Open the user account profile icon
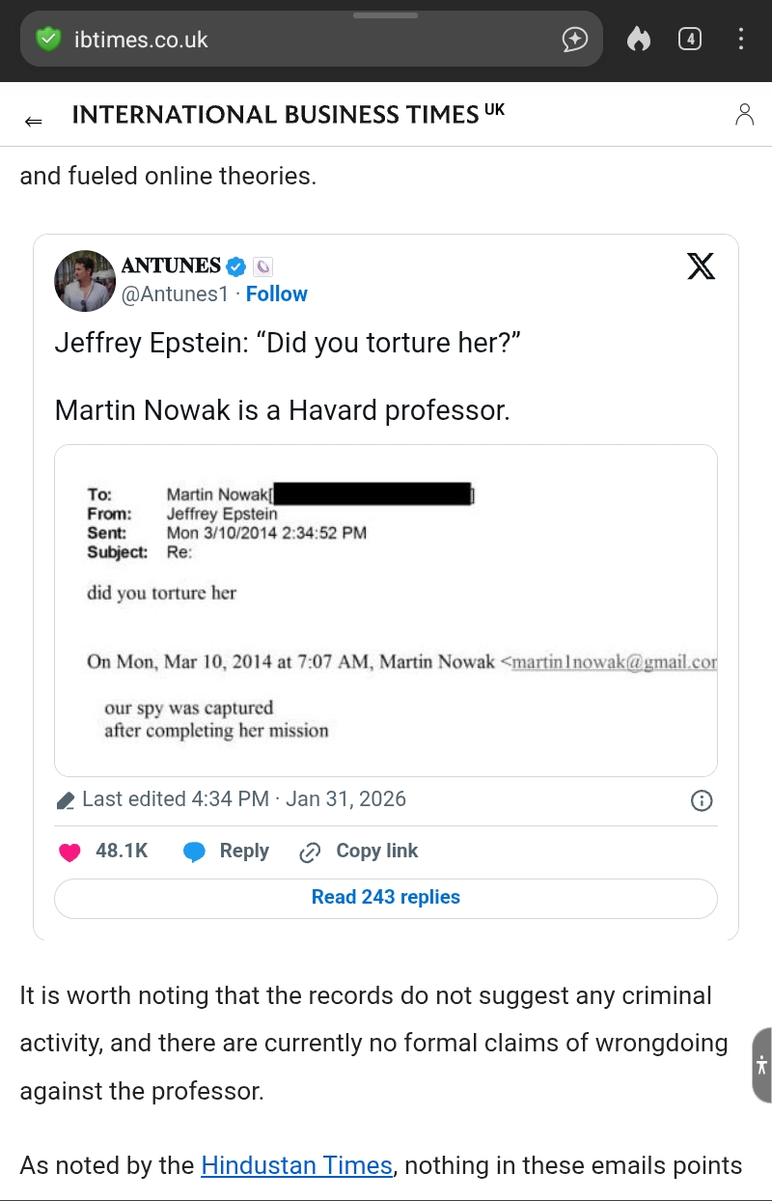The height and width of the screenshot is (1201, 772). click(x=744, y=114)
